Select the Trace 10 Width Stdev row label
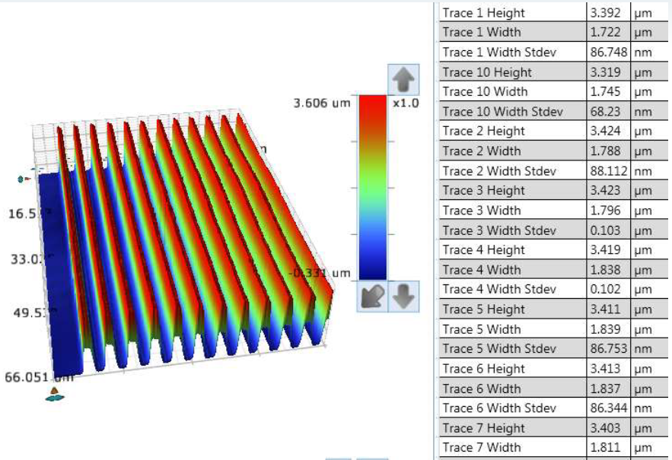672x460 pixels. pyautogui.click(x=503, y=111)
